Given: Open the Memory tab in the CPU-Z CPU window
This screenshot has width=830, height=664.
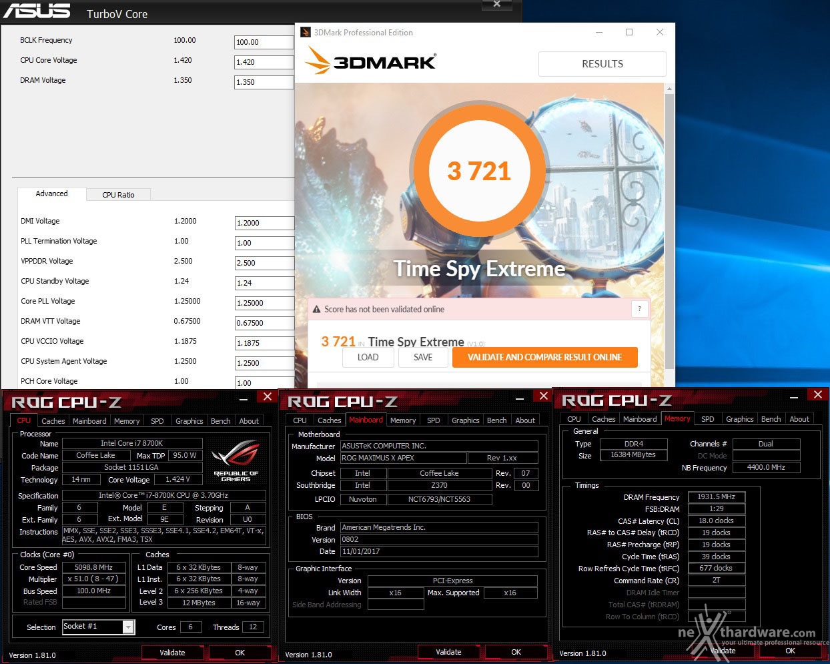Looking at the screenshot, I should coord(127,421).
